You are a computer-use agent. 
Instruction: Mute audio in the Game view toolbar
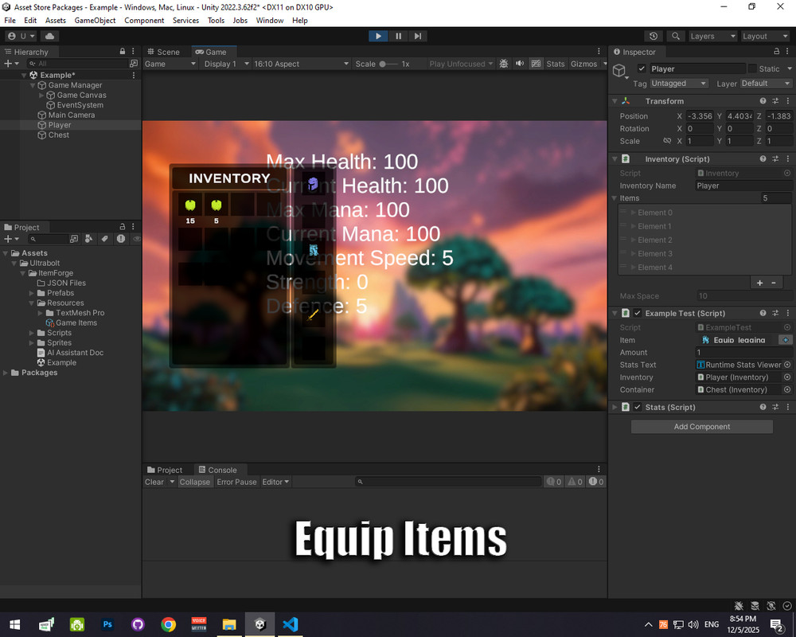519,64
